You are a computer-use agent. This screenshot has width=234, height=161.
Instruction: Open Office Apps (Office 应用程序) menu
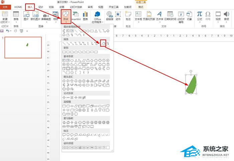click(98, 17)
